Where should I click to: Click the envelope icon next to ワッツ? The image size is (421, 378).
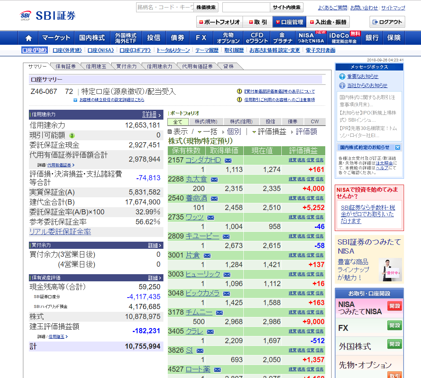[211, 218]
